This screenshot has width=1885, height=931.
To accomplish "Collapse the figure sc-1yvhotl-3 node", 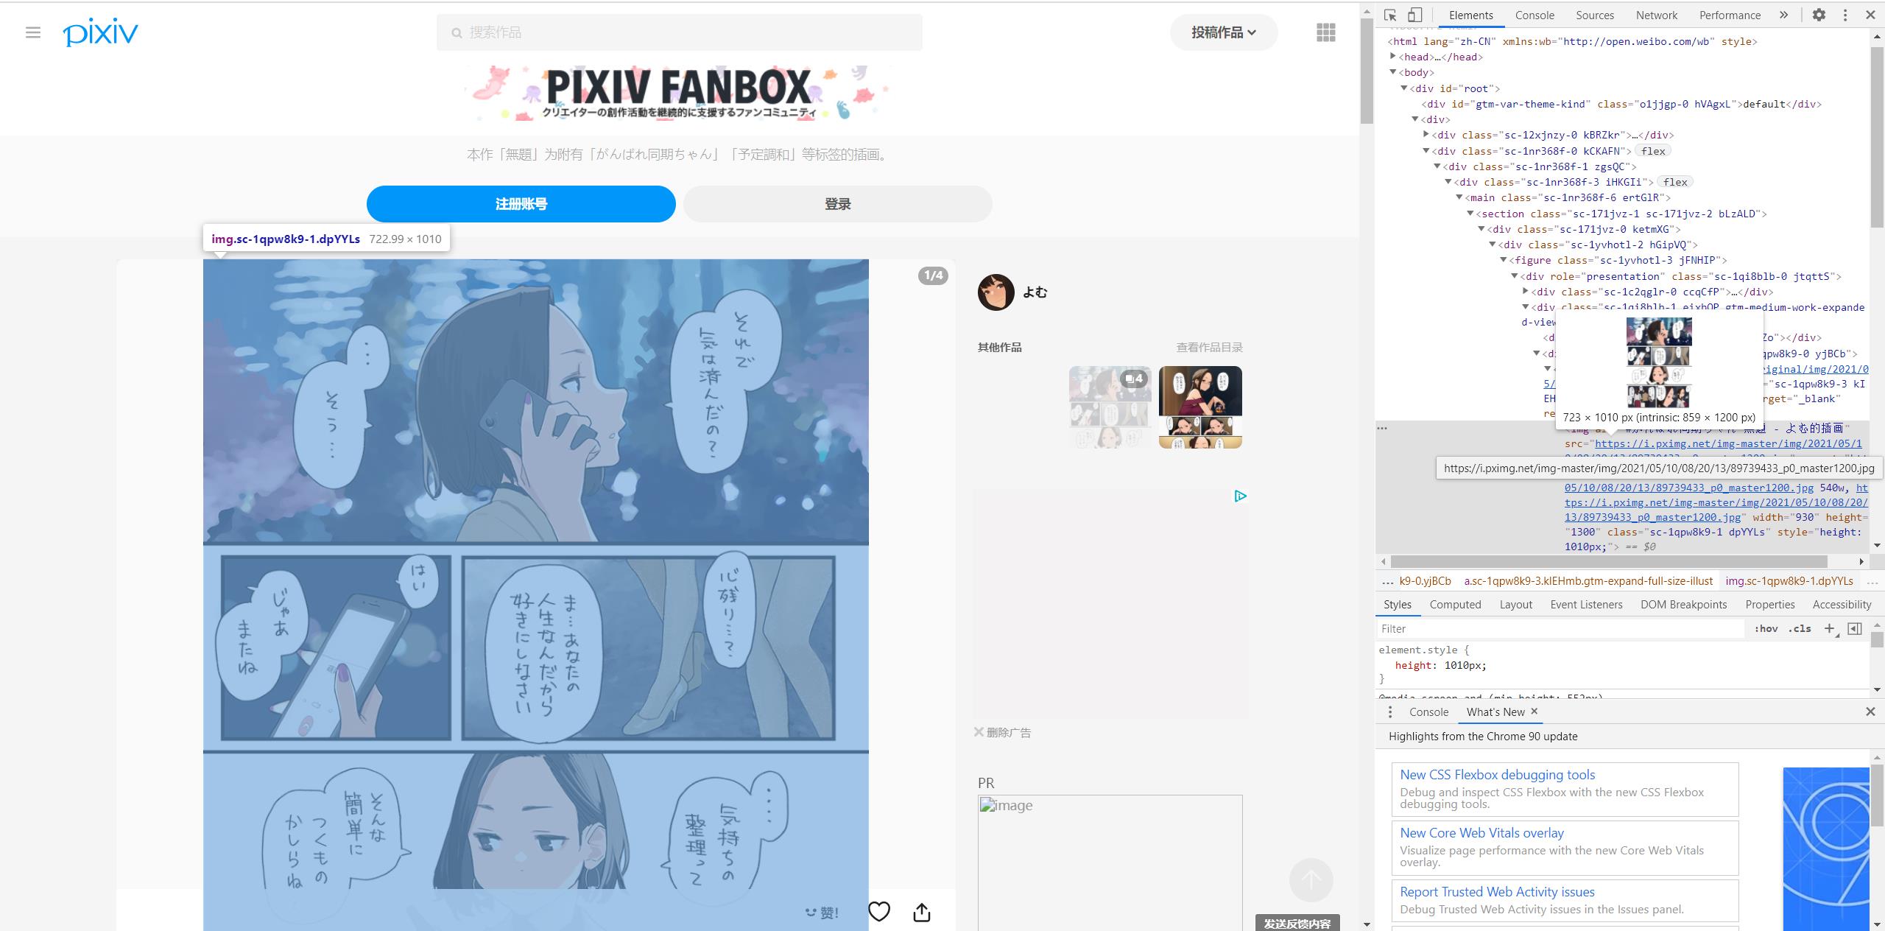I will [x=1503, y=260].
